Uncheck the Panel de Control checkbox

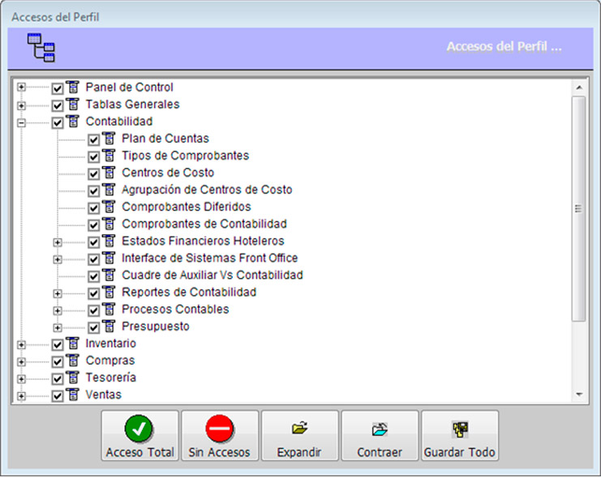(x=58, y=88)
